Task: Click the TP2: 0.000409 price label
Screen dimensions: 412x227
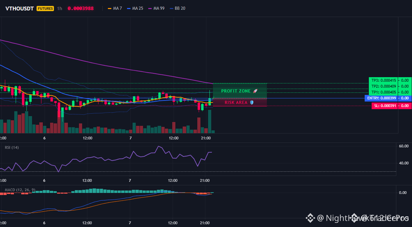Action: 383,86
